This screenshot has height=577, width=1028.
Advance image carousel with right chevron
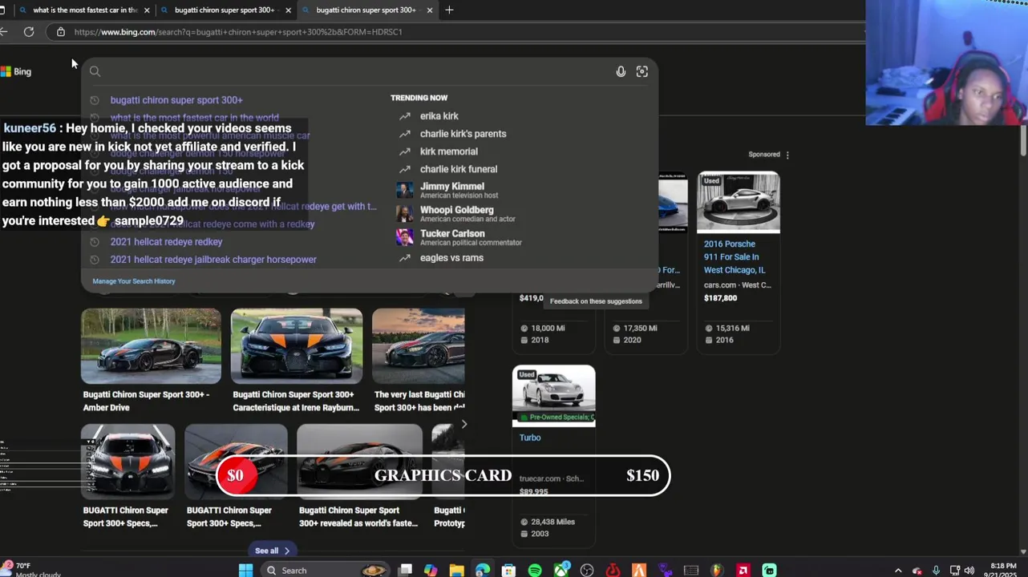click(463, 424)
